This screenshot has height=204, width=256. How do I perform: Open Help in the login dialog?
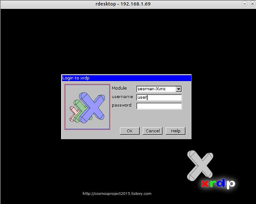click(x=176, y=131)
